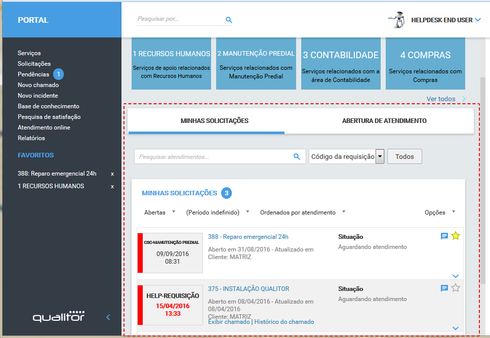Click the chat bubble icon on ticket 388
Image resolution: width=490 pixels, height=338 pixels.
coord(444,235)
